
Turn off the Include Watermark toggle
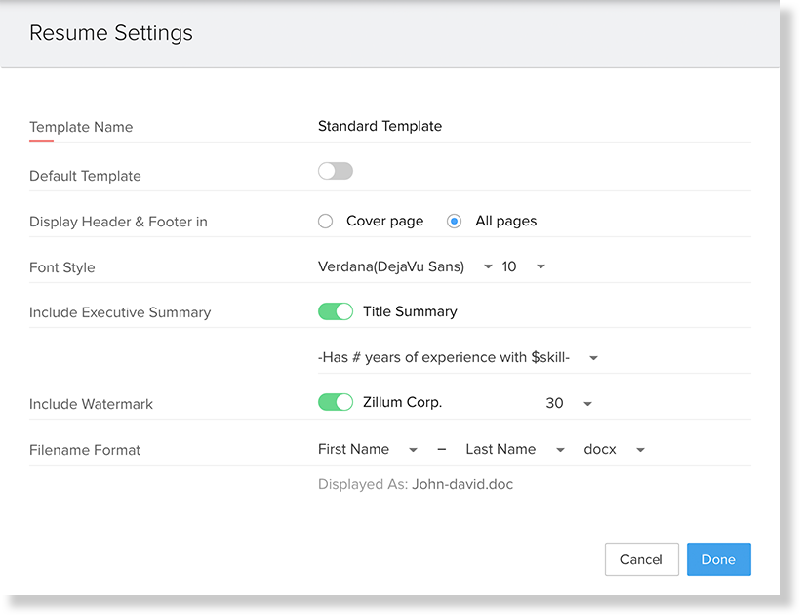click(x=335, y=403)
